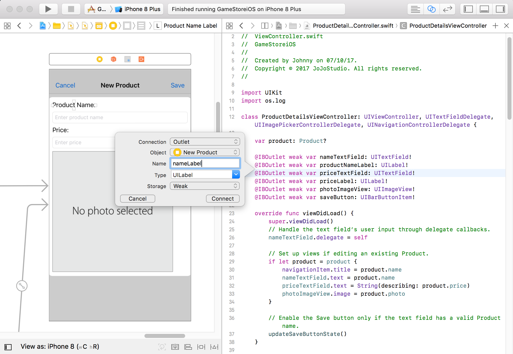This screenshot has height=354, width=513.
Task: Open related items menu in storyboard editor
Action: 7,26
